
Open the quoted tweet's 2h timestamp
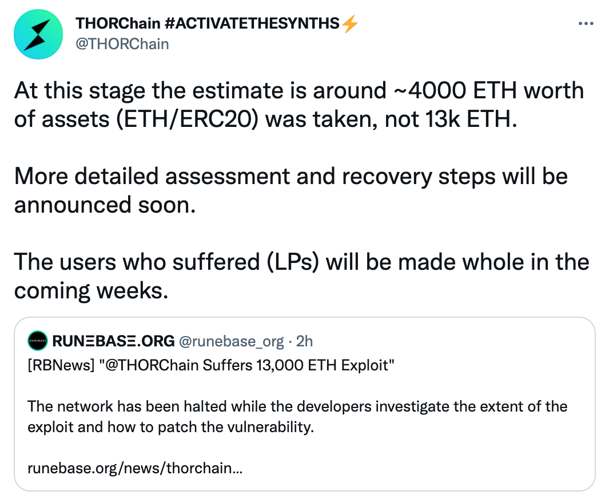tap(305, 341)
